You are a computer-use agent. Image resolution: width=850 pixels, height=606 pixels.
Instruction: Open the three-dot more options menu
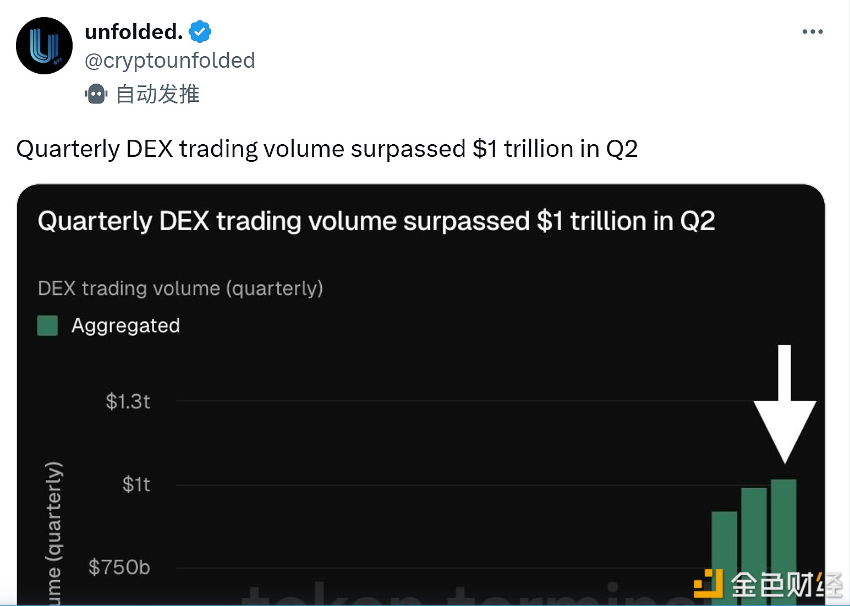[x=812, y=32]
